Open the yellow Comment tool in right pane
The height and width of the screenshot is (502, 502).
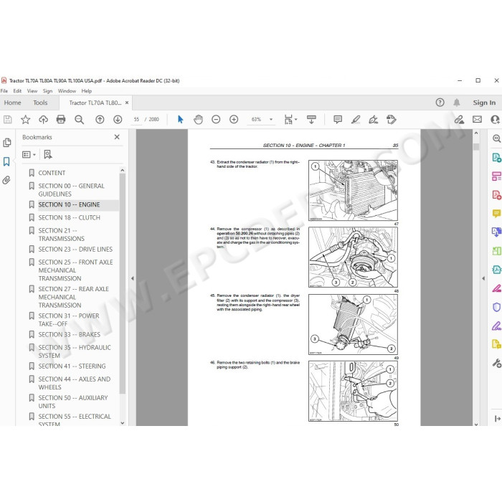point(496,214)
